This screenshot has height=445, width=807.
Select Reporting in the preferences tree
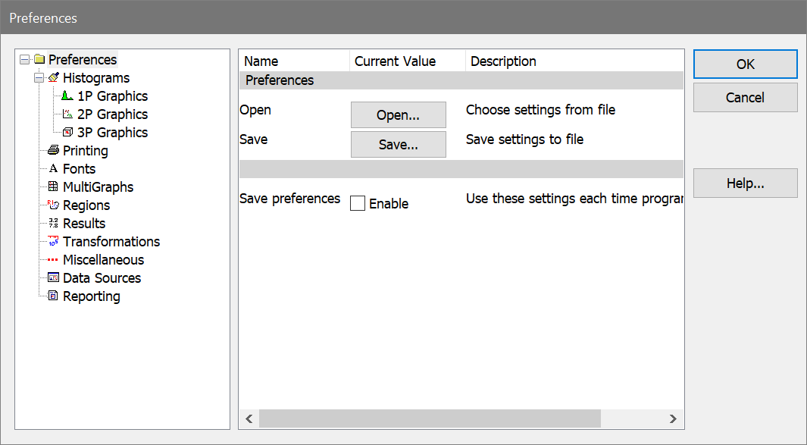click(x=91, y=296)
